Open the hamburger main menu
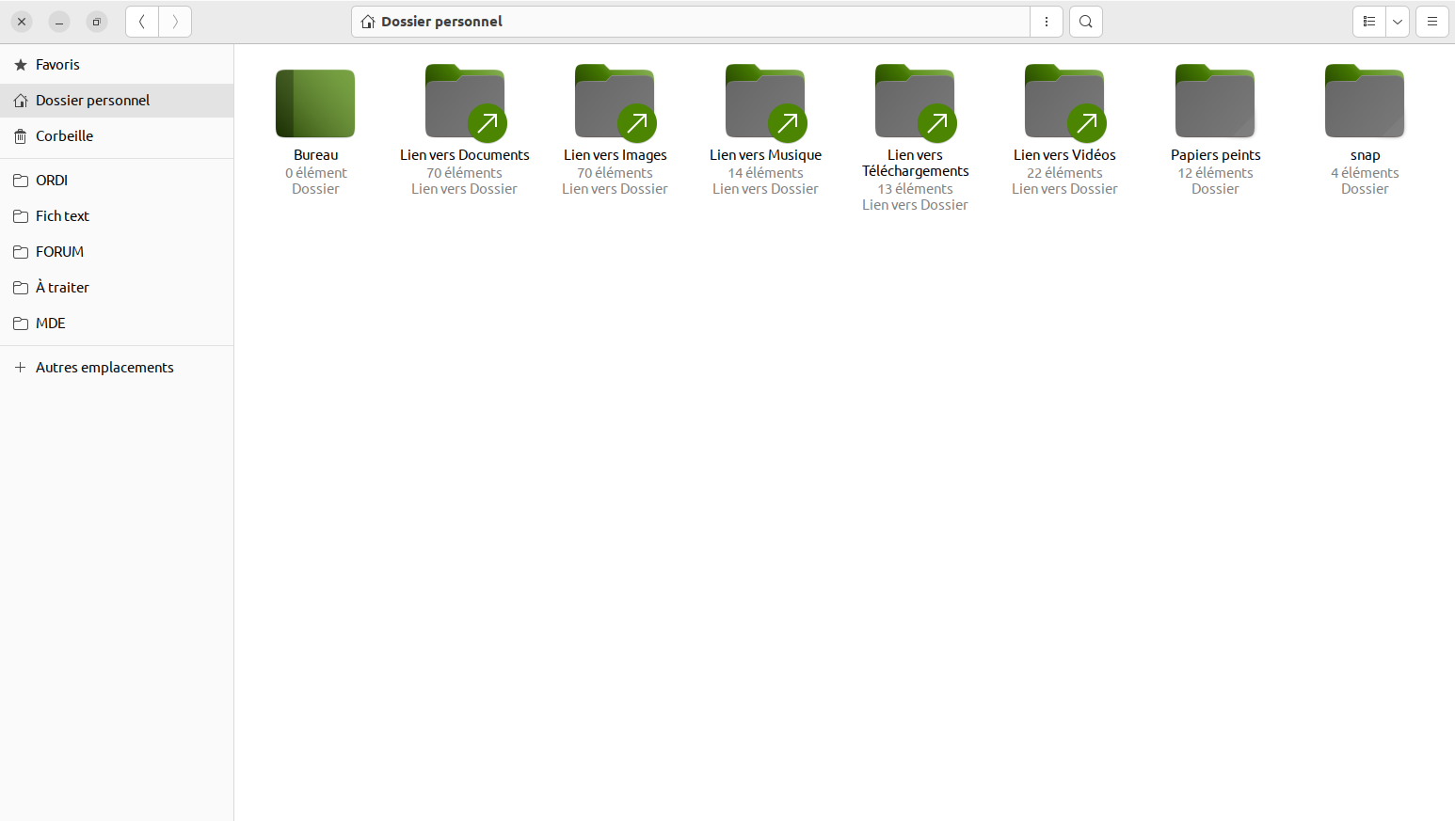The image size is (1455, 821). [1432, 22]
